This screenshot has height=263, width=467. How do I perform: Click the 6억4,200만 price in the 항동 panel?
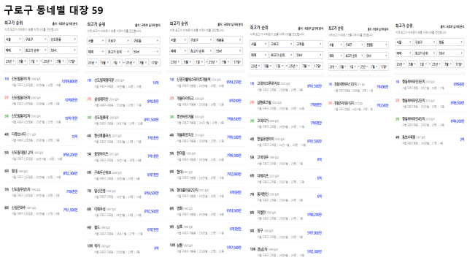[458, 121]
